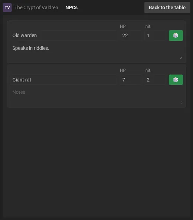Roll initiative dice for Giant rat
193x220 pixels.
point(176,80)
